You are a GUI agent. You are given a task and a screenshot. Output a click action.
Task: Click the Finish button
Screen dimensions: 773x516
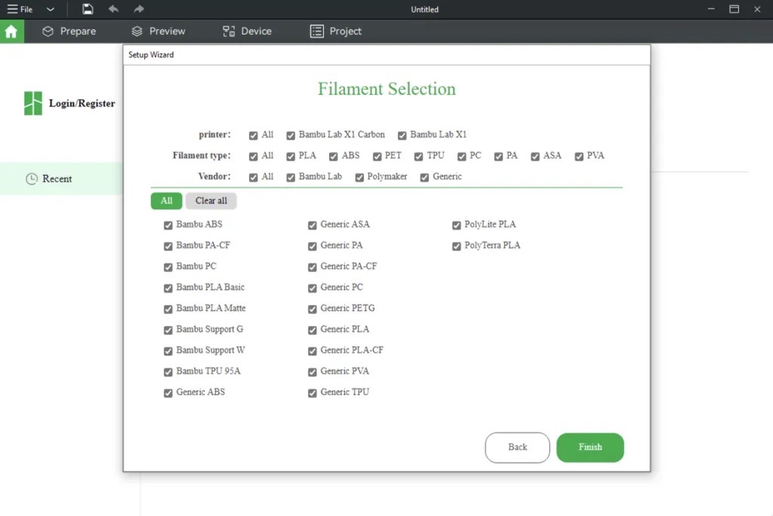[590, 447]
